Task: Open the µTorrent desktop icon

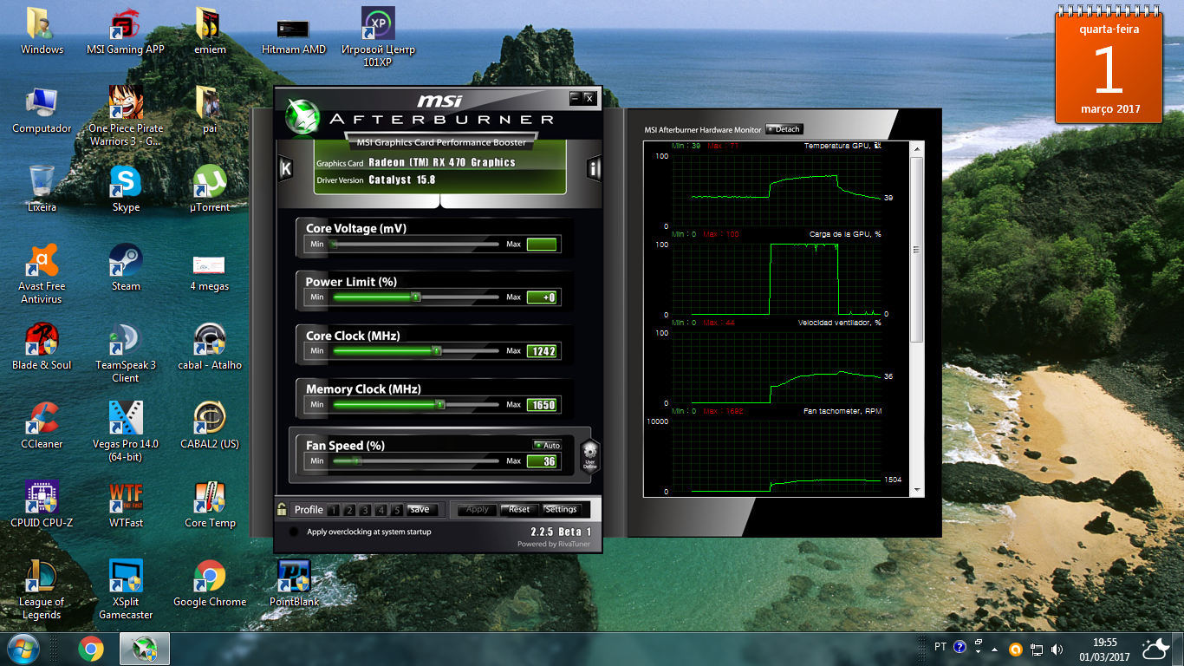Action: coord(210,188)
